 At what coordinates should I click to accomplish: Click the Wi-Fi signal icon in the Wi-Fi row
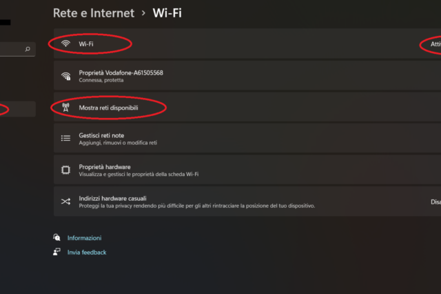[x=66, y=43]
